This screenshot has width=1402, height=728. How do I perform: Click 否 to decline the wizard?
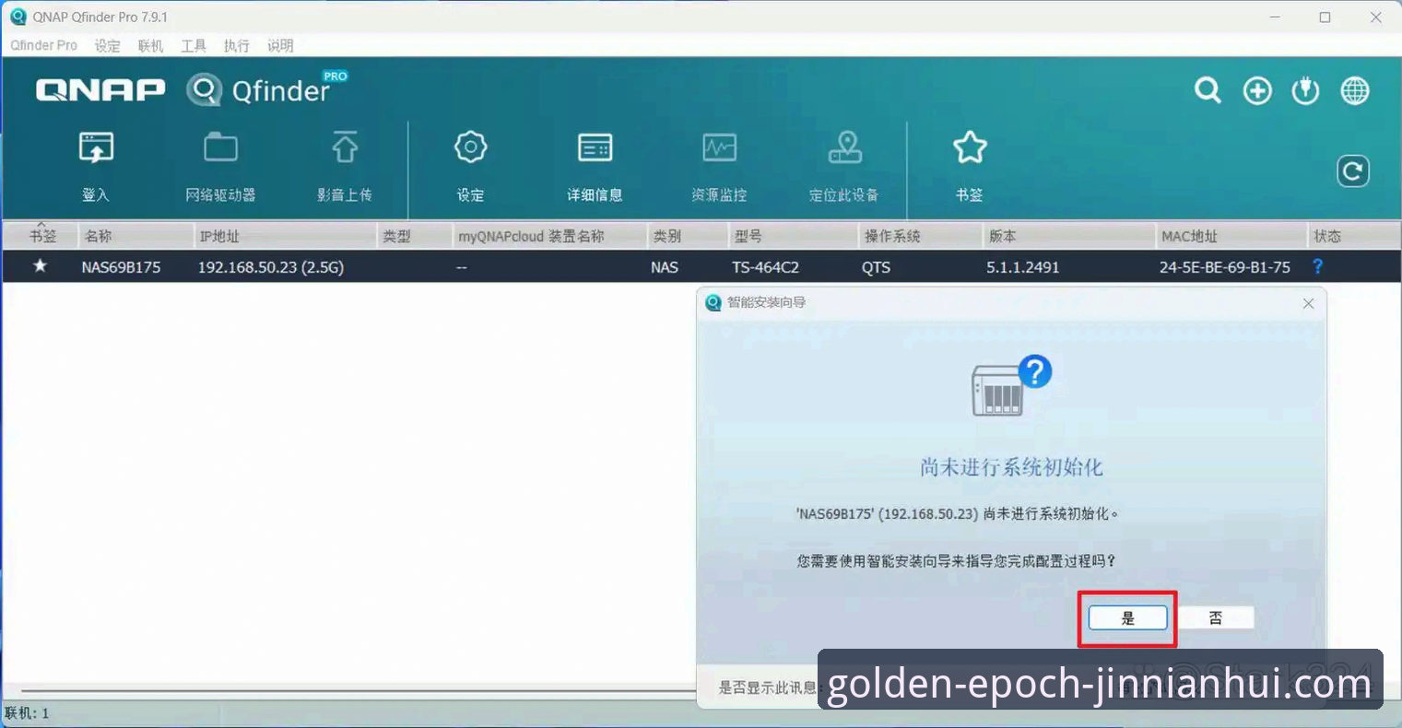(1215, 618)
